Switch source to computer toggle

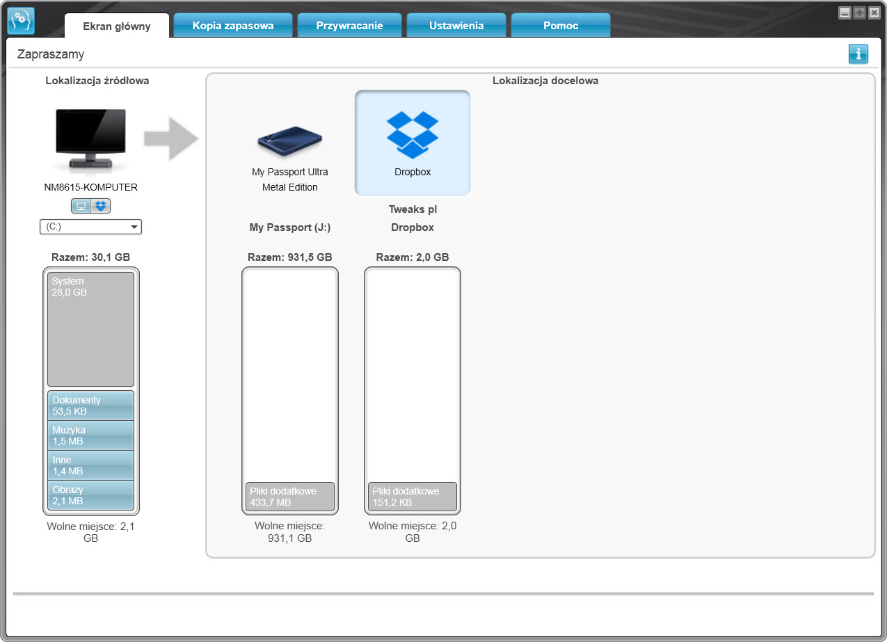click(x=81, y=206)
